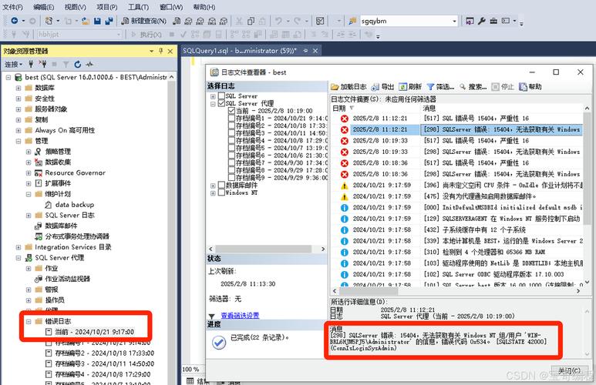Image resolution: width=596 pixels, height=385 pixels.
Task: Open the sgqybm combo box dropdown
Action: coord(453,22)
